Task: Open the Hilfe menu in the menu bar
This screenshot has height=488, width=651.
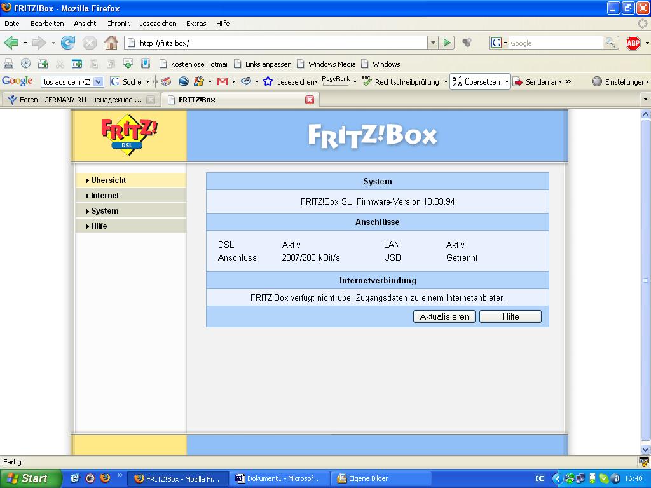Action: click(x=223, y=24)
